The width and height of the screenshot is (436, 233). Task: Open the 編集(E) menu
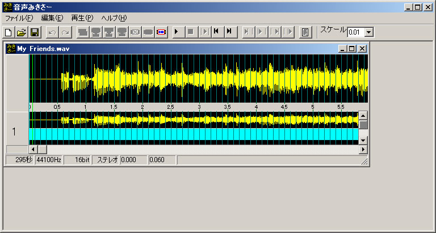[52, 18]
